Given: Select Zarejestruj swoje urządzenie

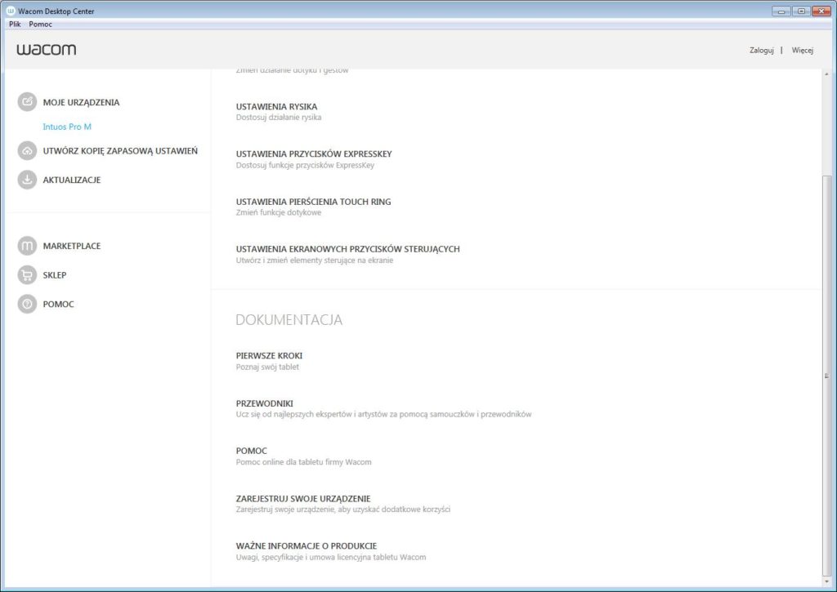Looking at the screenshot, I should (x=302, y=498).
